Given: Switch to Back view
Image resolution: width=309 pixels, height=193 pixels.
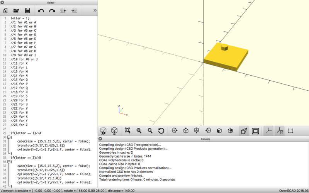Looking at the screenshot, I should click(230, 130).
